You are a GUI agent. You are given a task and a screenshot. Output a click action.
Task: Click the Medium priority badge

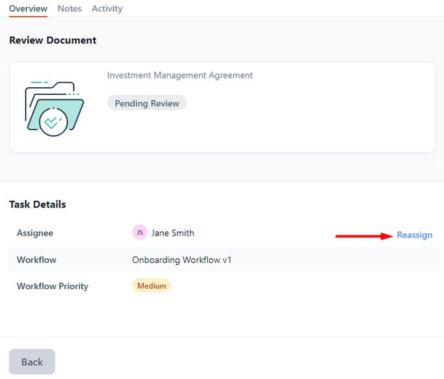click(152, 286)
